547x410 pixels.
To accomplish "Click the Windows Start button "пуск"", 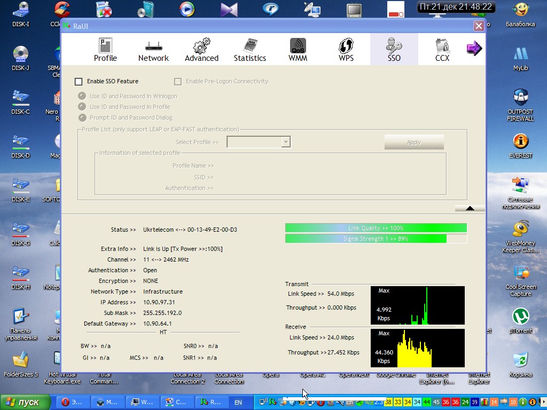I will (x=25, y=402).
